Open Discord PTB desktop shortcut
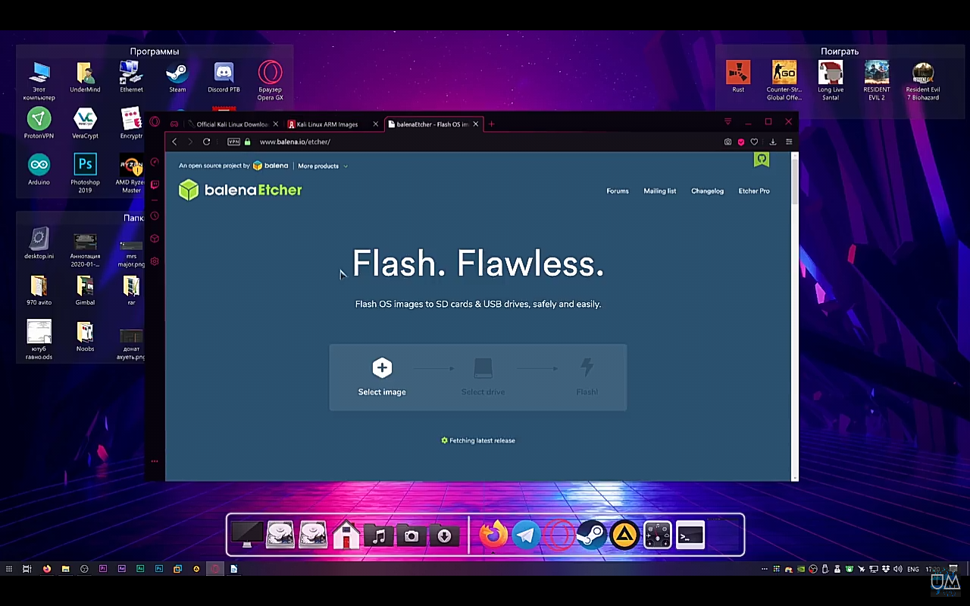The image size is (970, 606). tap(224, 77)
